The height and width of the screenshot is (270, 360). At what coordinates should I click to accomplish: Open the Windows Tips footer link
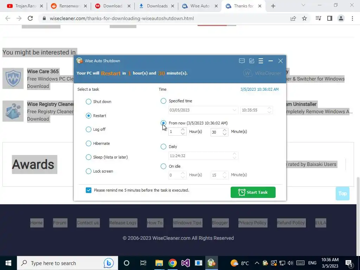[187, 223]
